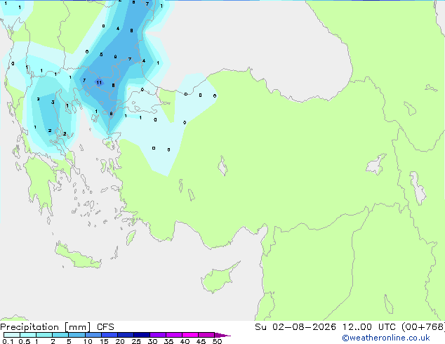Click the 15–20 mm legend swatch

[x=109, y=335]
